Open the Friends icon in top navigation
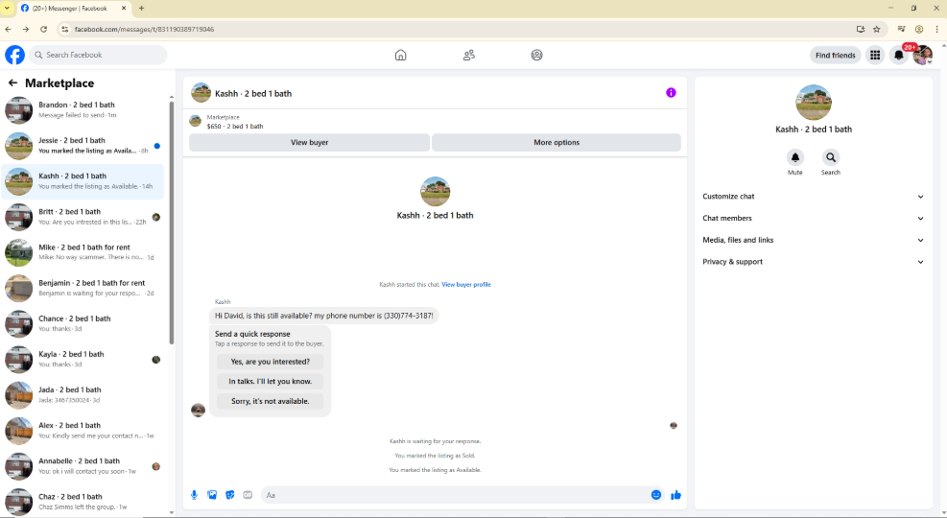The image size is (947, 518). tap(468, 55)
